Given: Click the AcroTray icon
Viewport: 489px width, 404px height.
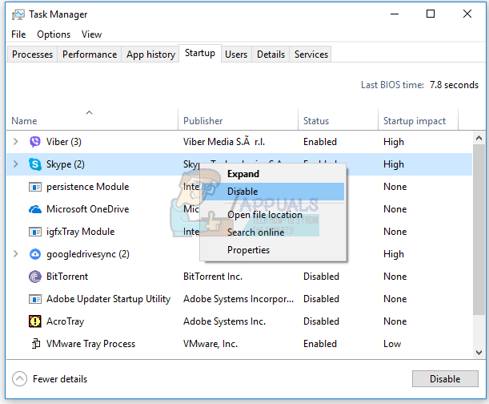Looking at the screenshot, I should click(x=35, y=321).
